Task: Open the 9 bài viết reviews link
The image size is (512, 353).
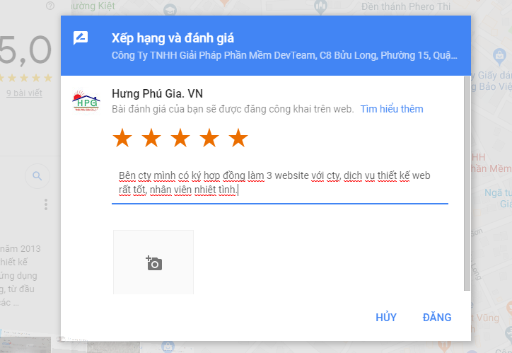Action: tap(25, 93)
